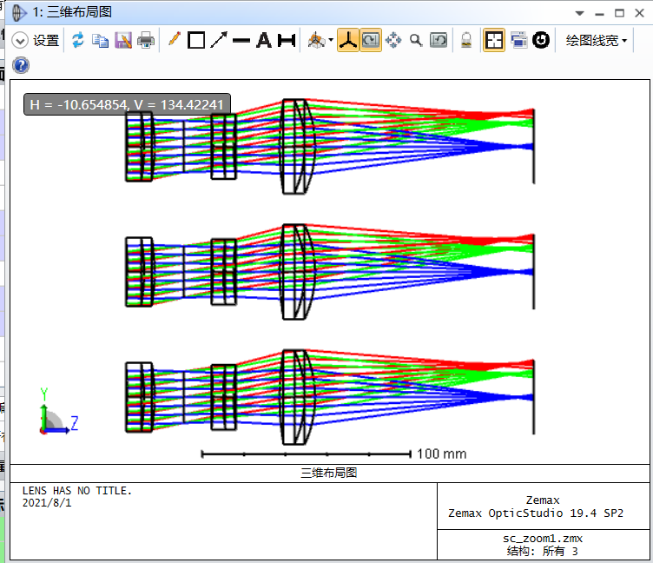
Task: Expand the 设置 settings chevron
Action: 20,41
